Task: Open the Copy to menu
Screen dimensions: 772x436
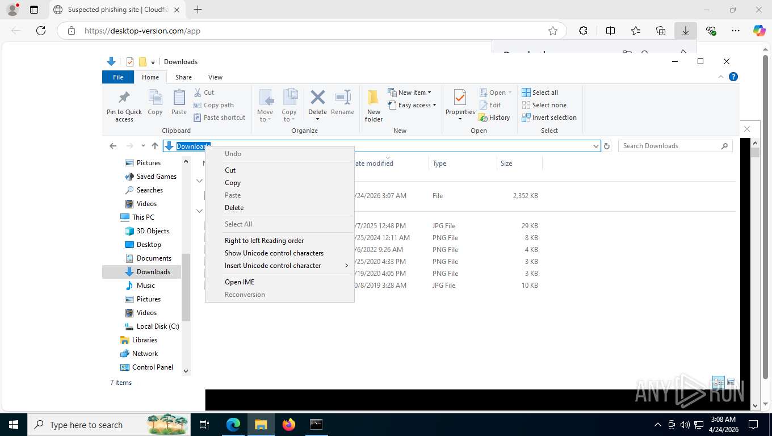Action: (289, 105)
